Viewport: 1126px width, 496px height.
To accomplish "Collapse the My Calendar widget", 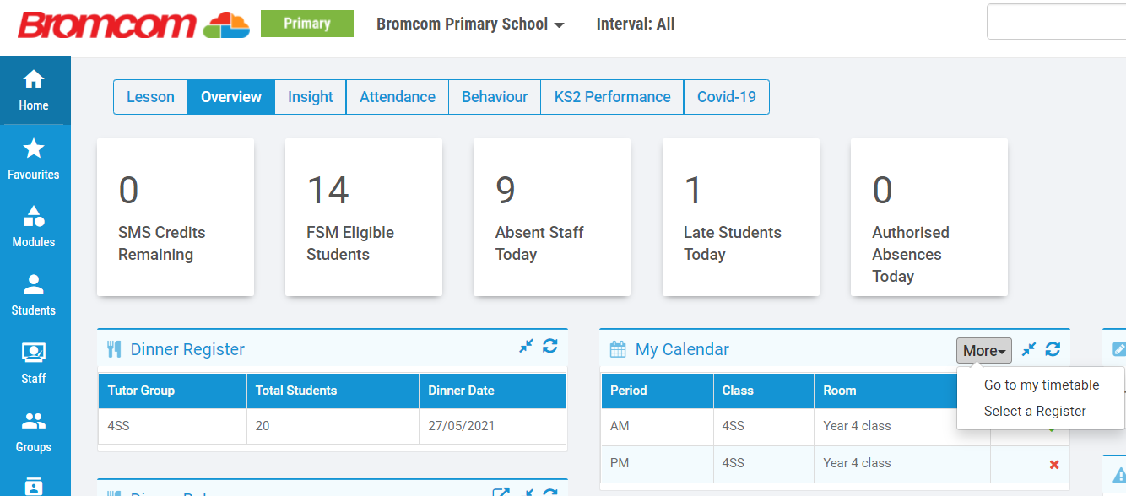I will click(1028, 349).
